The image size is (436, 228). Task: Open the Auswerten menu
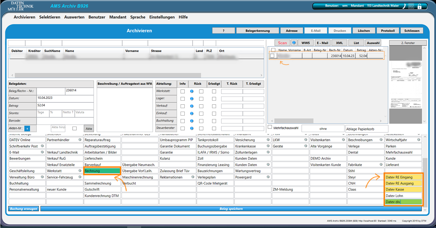[74, 17]
